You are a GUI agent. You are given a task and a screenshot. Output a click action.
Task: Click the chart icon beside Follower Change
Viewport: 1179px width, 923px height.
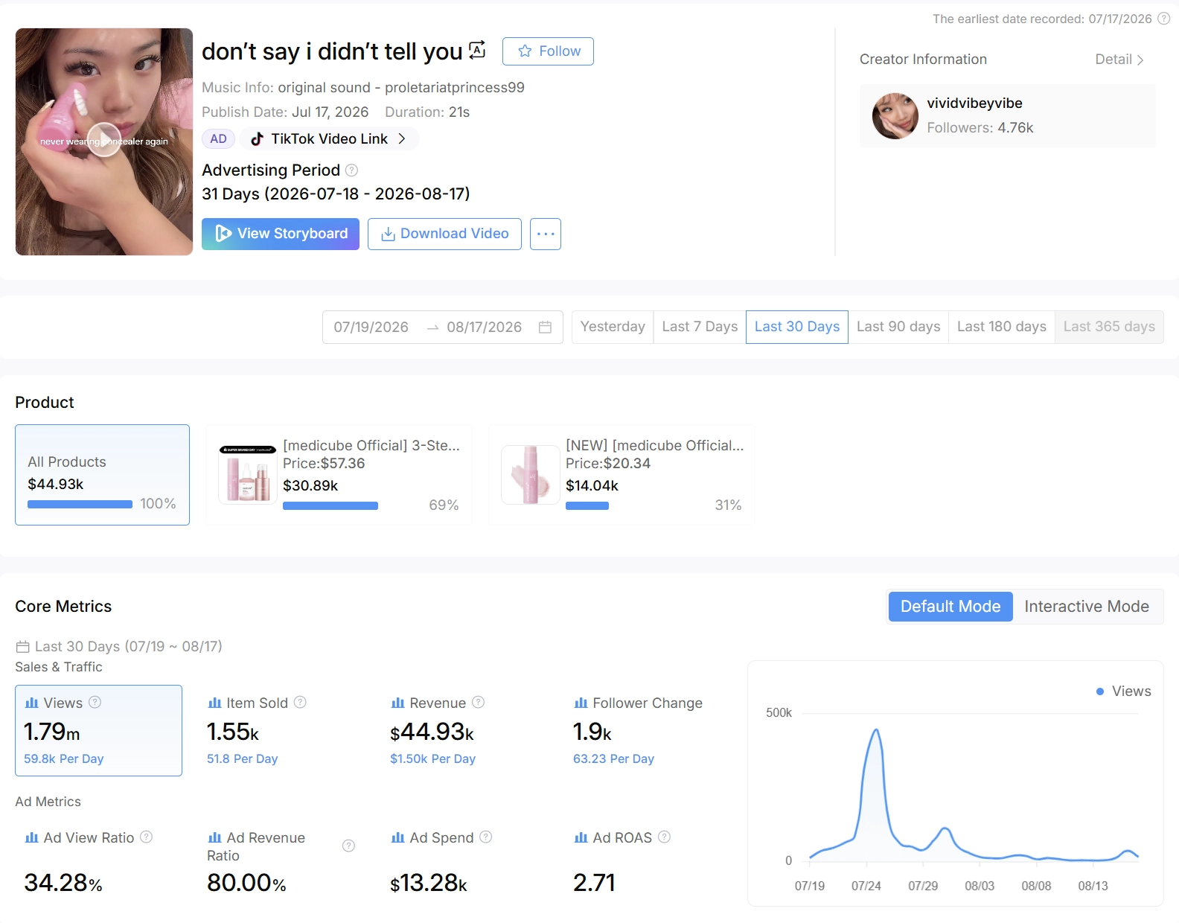581,703
